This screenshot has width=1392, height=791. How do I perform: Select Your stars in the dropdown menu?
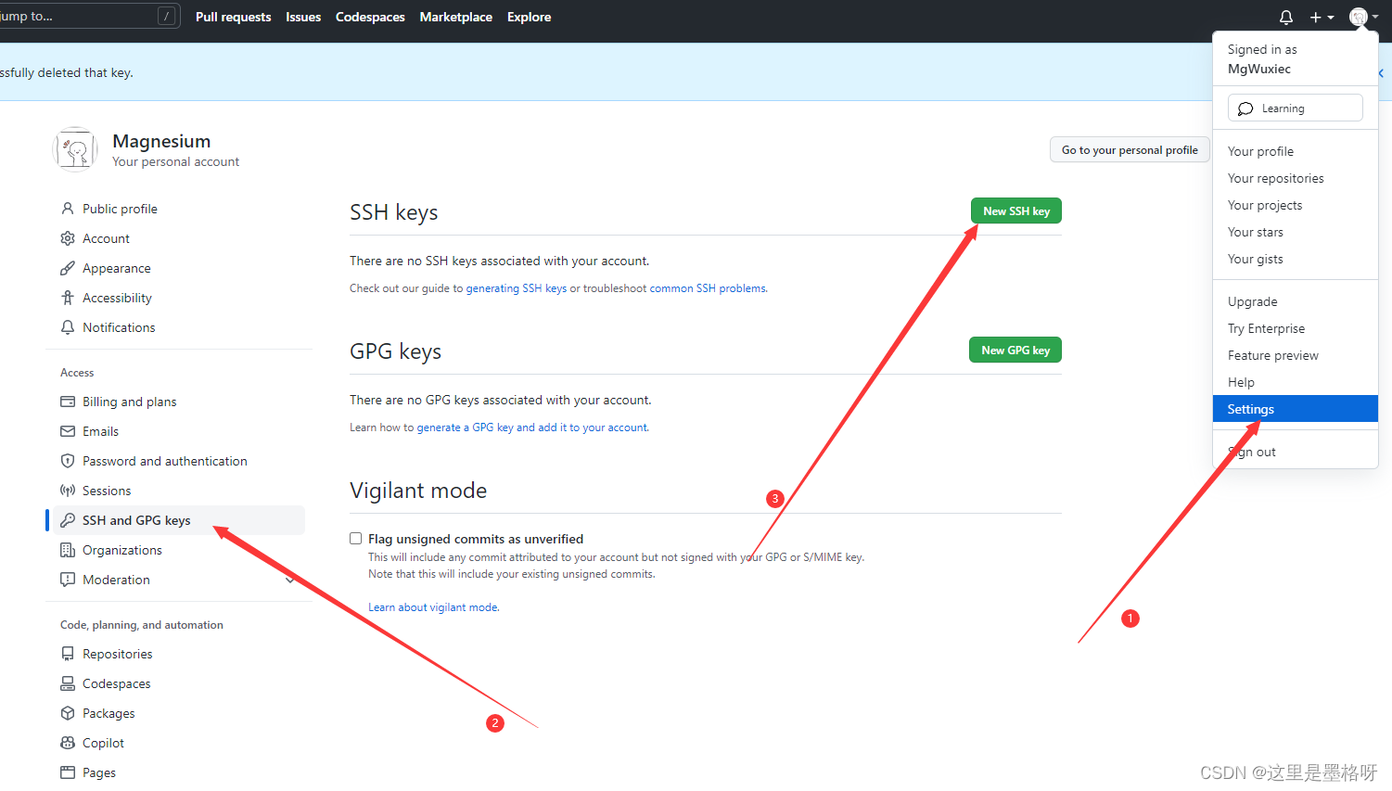point(1296,232)
